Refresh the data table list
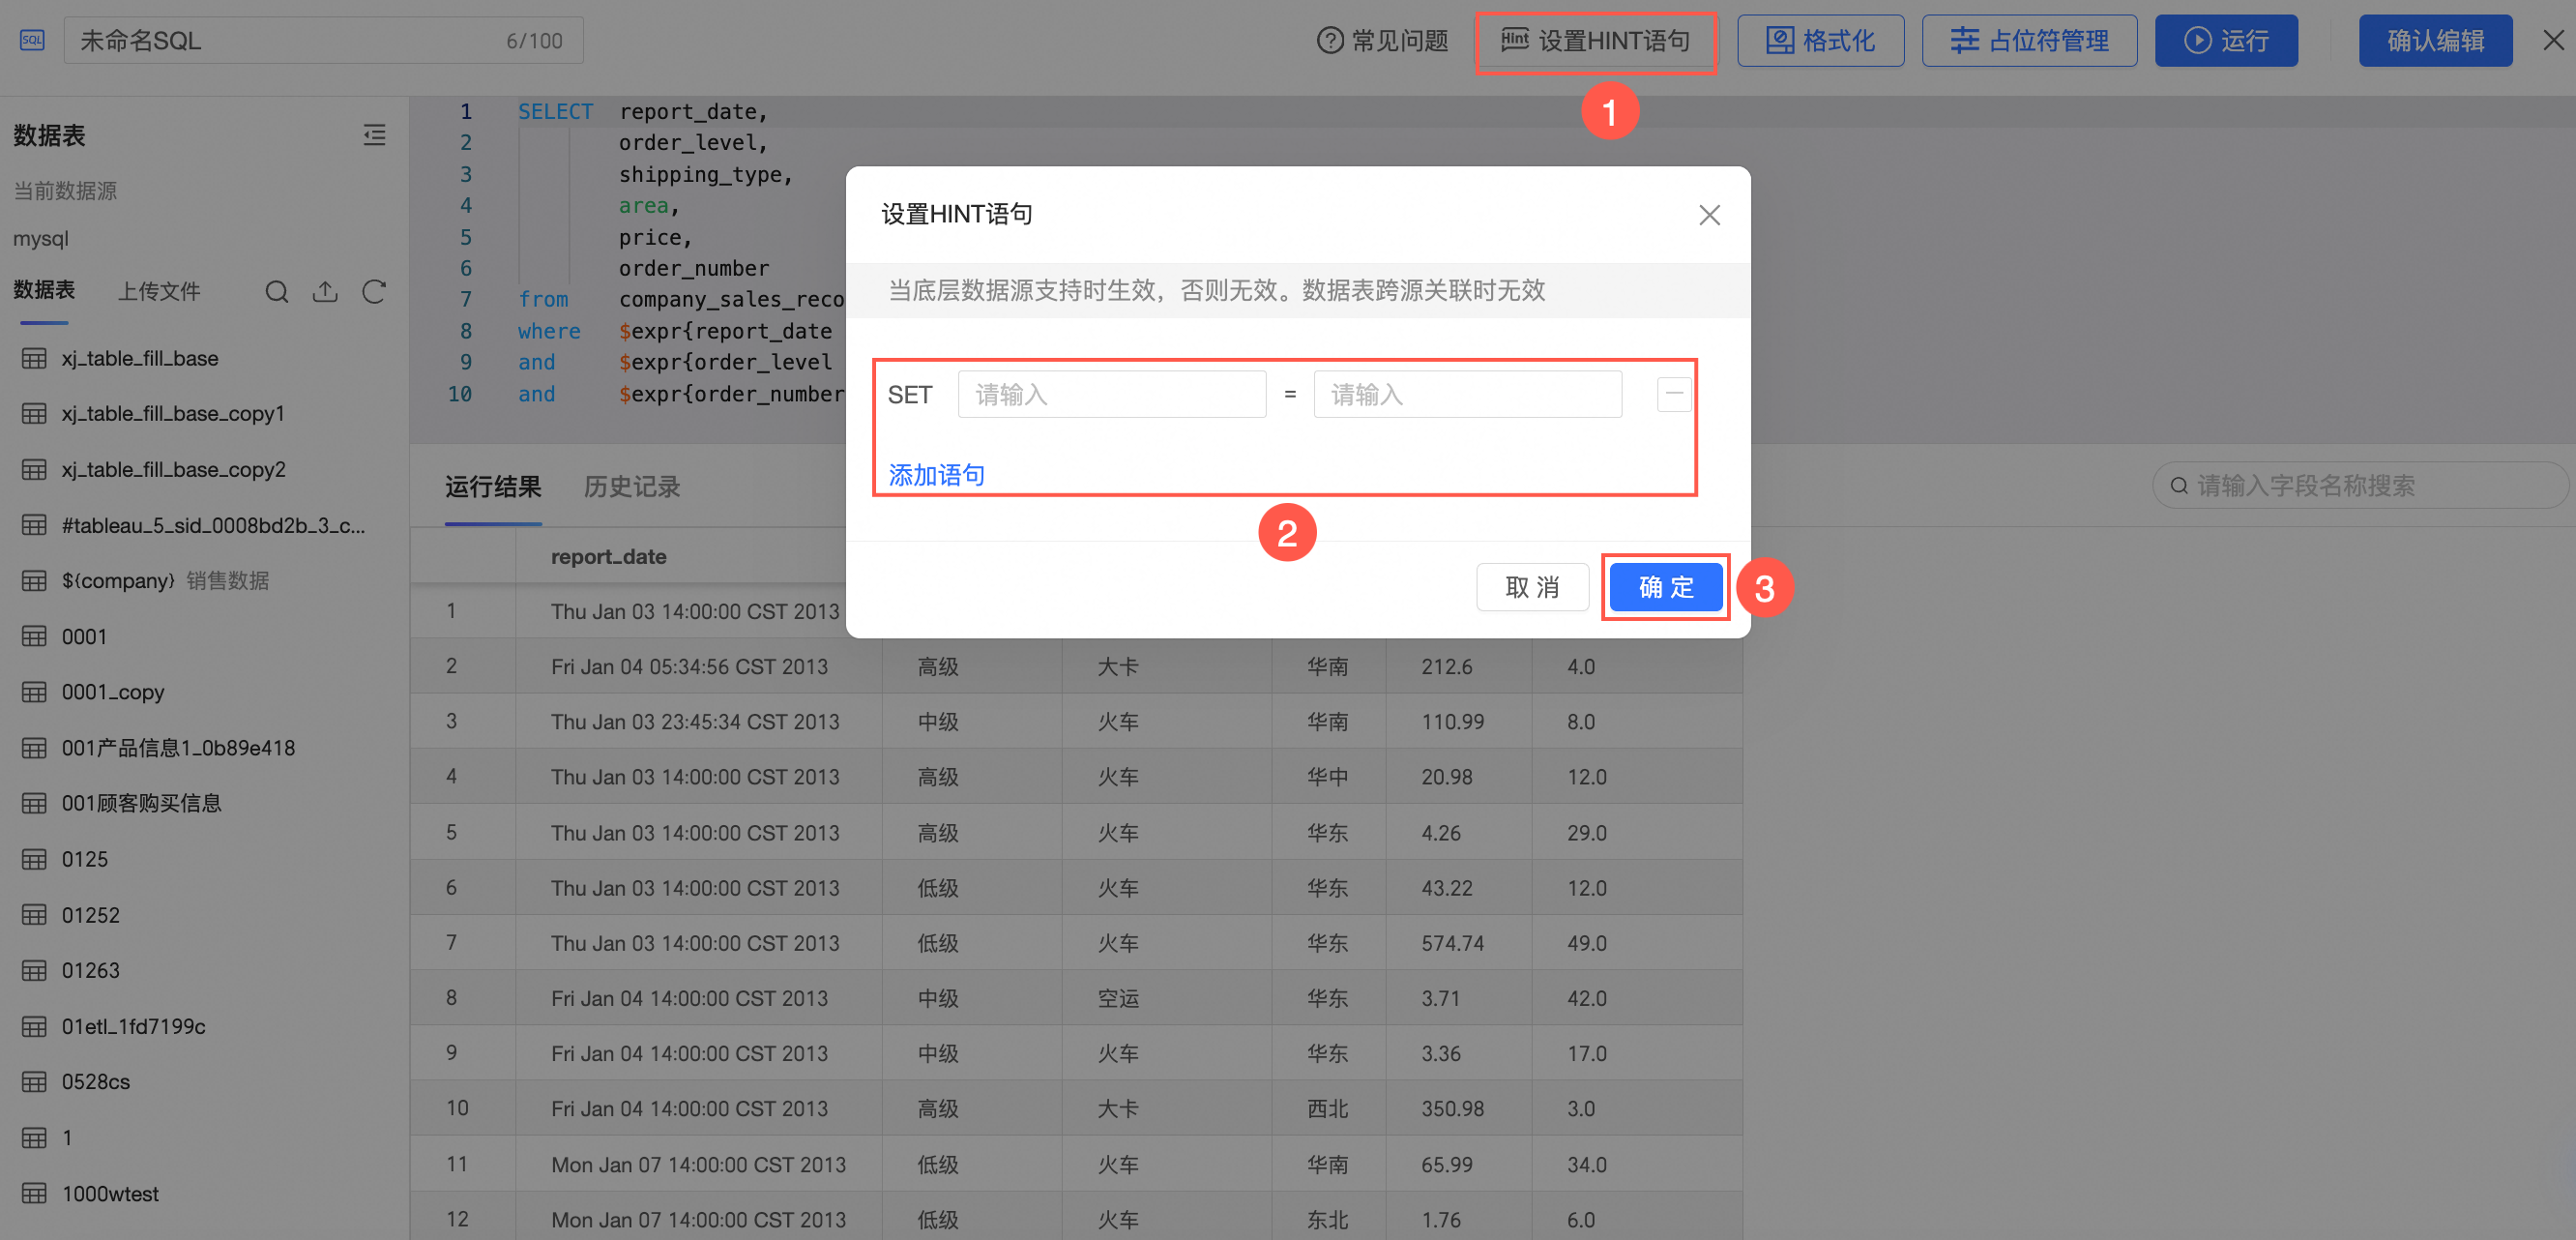 (x=374, y=292)
